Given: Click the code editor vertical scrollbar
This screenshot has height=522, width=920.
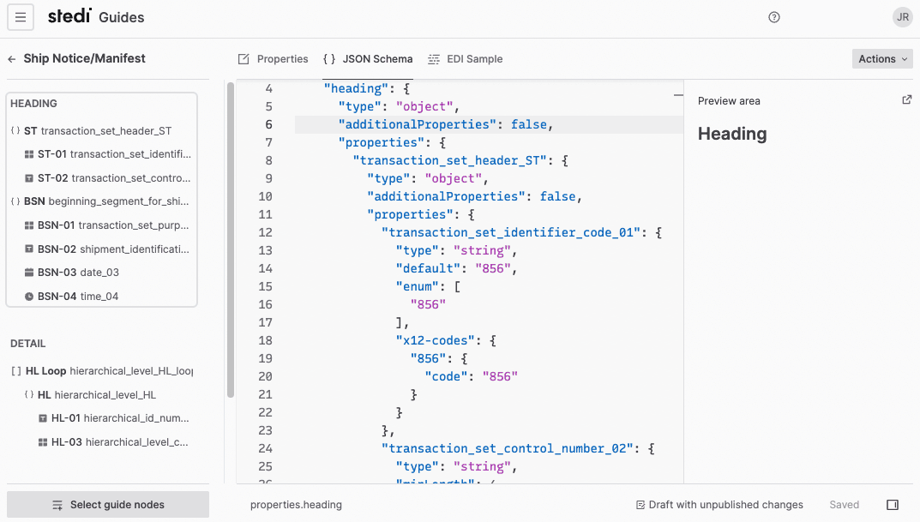Looking at the screenshot, I should tap(231, 241).
